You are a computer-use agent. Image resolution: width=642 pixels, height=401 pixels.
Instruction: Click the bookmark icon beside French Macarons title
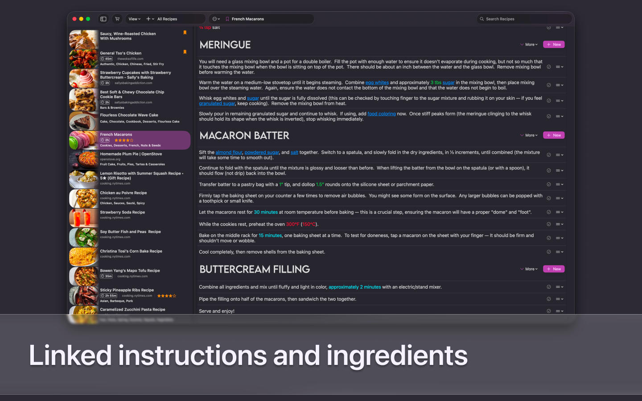click(x=227, y=19)
